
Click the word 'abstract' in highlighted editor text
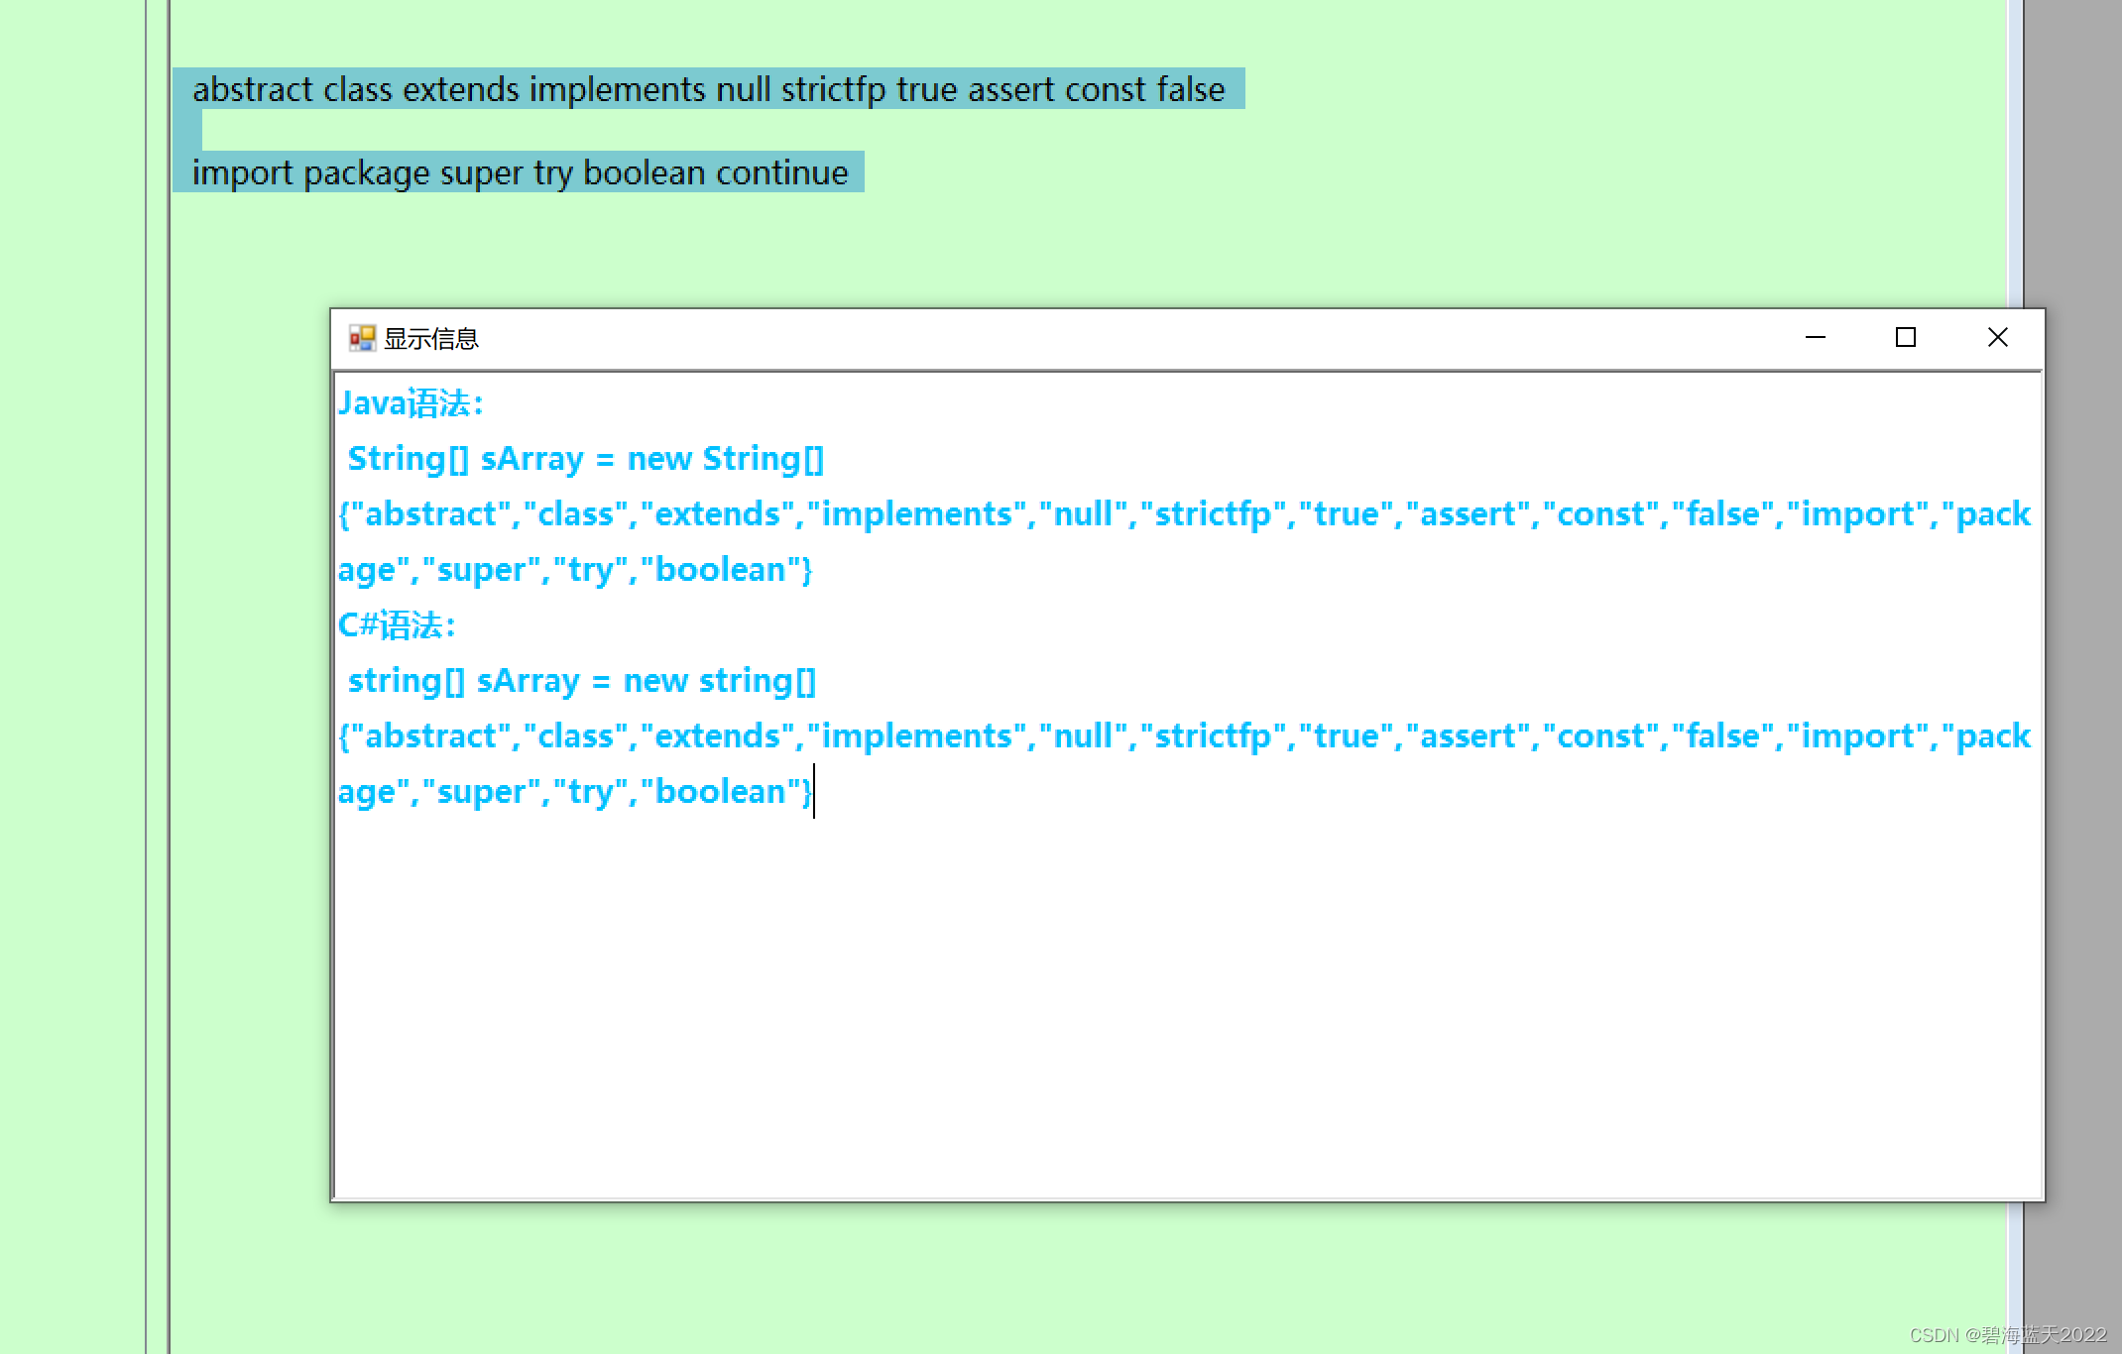pyautogui.click(x=252, y=90)
